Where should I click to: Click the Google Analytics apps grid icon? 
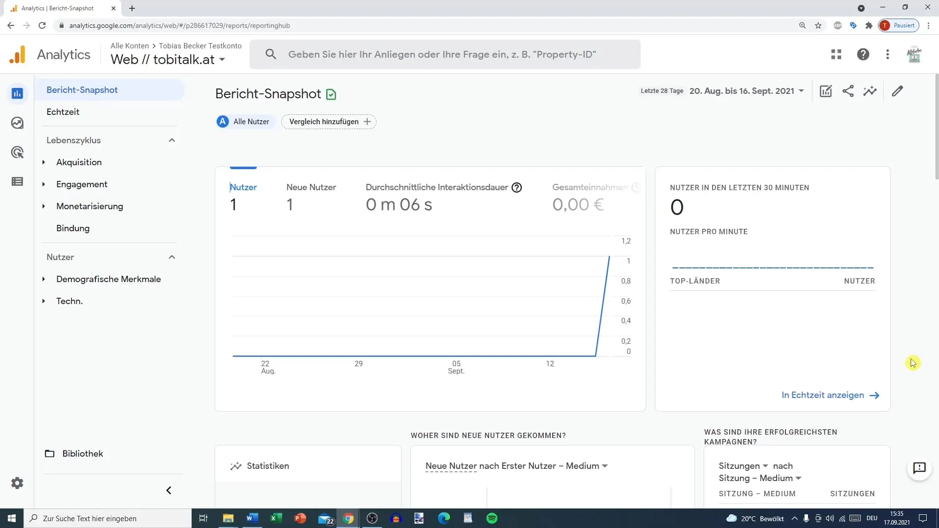[836, 54]
